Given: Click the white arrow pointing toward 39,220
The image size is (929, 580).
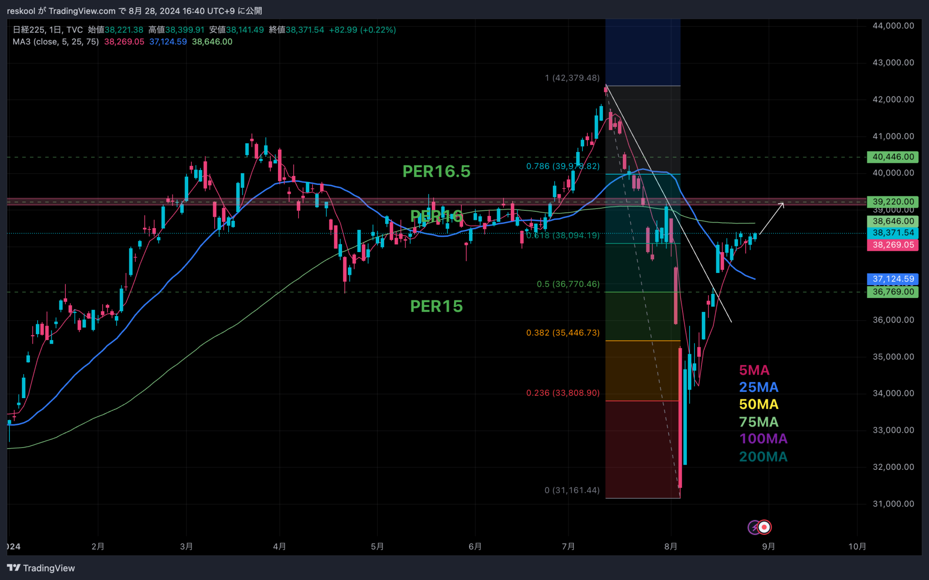Looking at the screenshot, I should coord(771,219).
